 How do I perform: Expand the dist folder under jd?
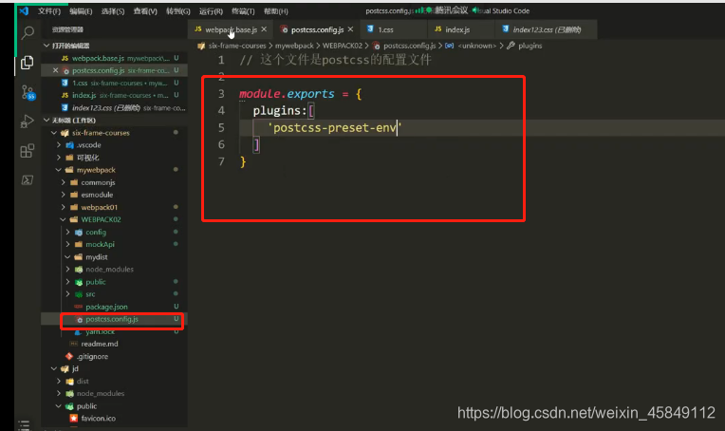click(x=58, y=381)
